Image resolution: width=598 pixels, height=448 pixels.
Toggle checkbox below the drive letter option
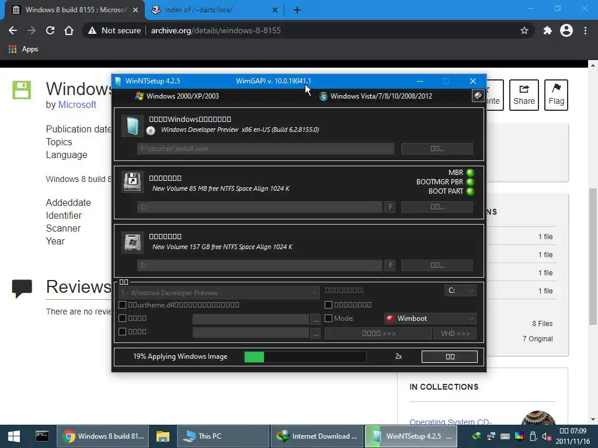pyautogui.click(x=328, y=304)
